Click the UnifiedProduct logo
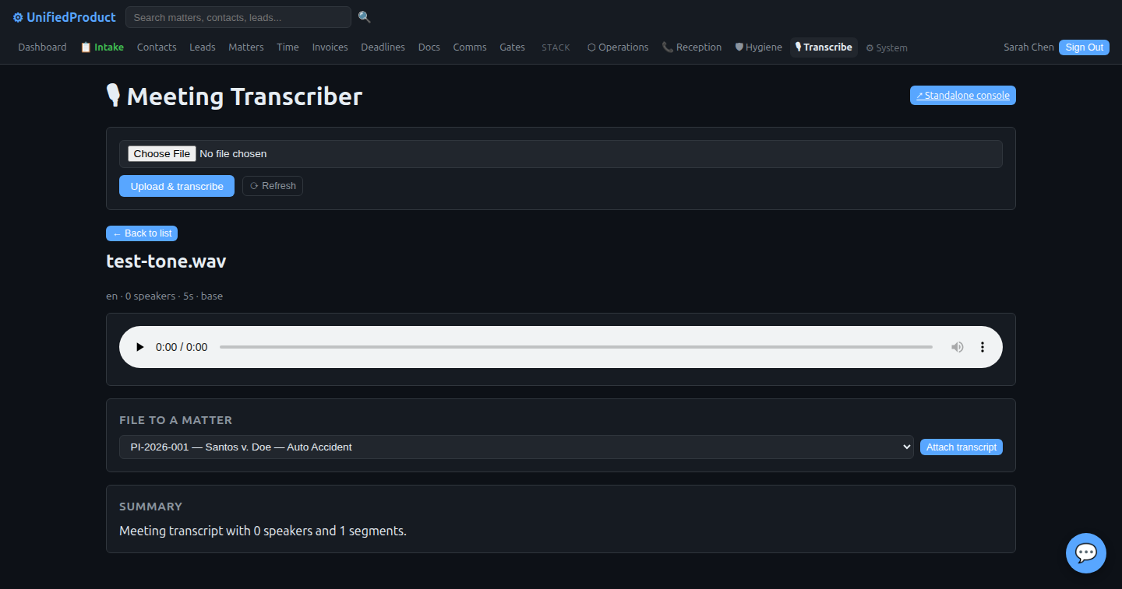Viewport: 1122px width, 589px height. [64, 17]
